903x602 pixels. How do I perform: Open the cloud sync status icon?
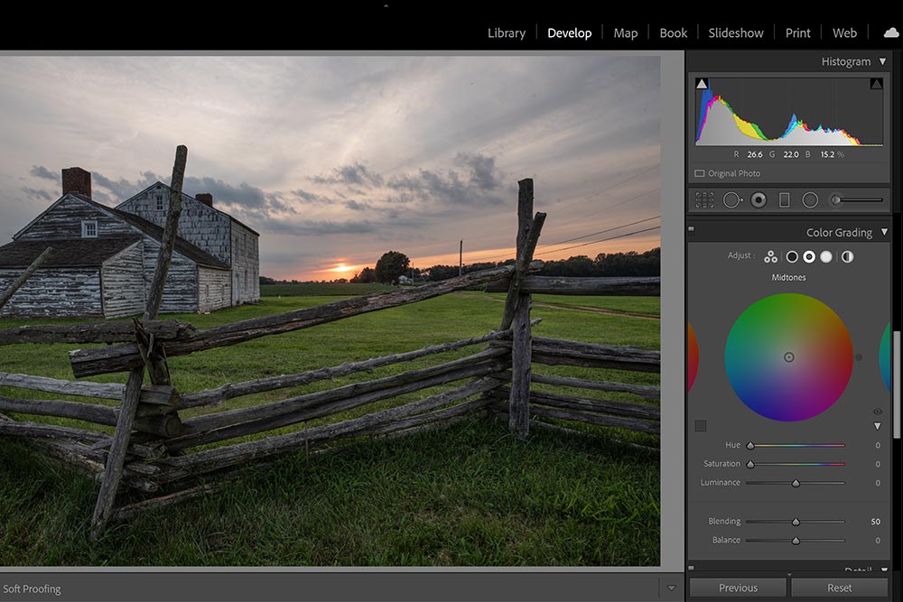point(891,32)
